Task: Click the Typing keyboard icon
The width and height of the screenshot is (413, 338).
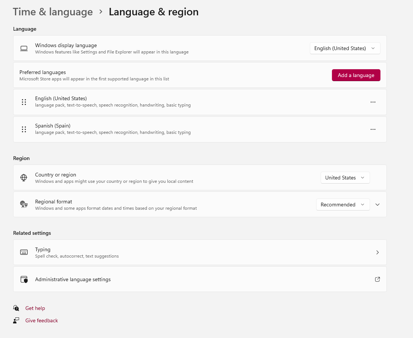Action: [24, 252]
